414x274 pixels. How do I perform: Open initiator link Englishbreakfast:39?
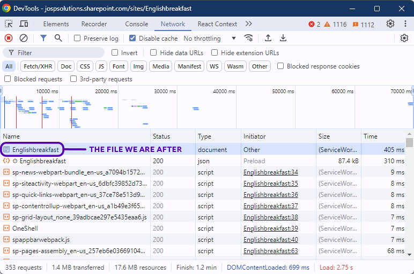pyautogui.click(x=271, y=229)
